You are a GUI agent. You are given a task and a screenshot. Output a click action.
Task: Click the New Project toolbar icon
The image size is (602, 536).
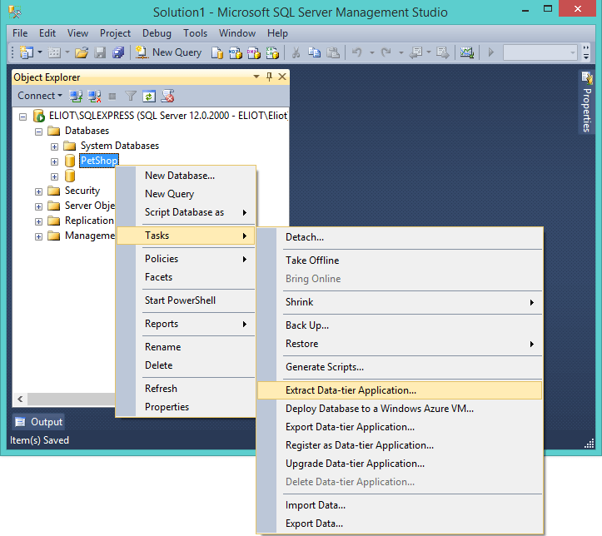tap(27, 52)
